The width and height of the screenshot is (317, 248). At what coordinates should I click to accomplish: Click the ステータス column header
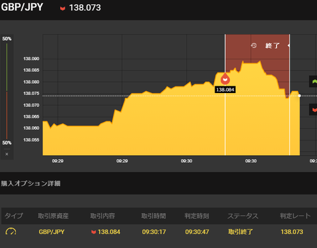[x=243, y=216]
